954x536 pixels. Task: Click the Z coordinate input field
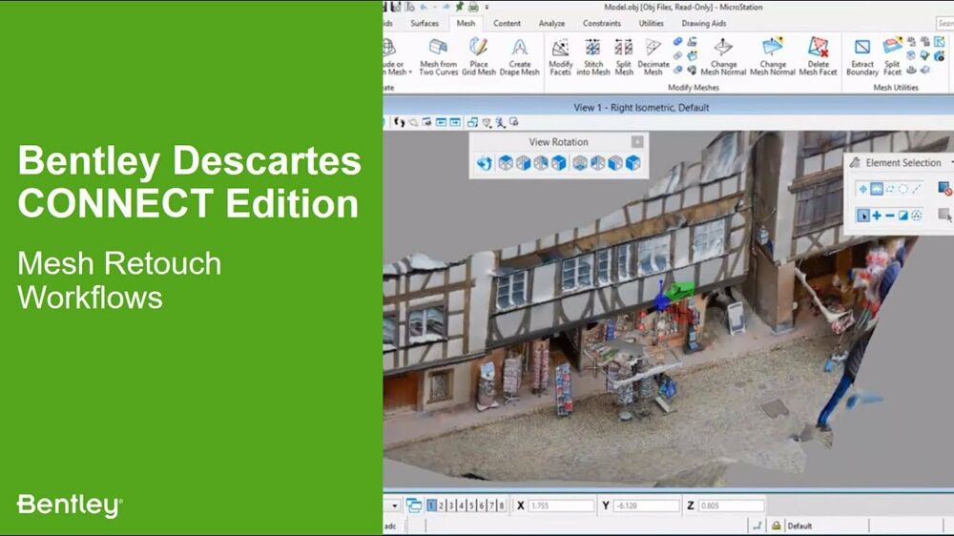(731, 505)
